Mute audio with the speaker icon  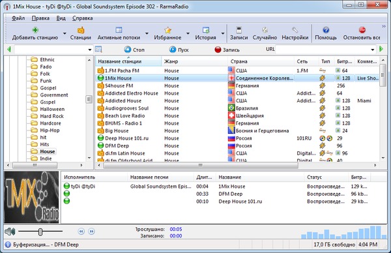tap(10, 231)
